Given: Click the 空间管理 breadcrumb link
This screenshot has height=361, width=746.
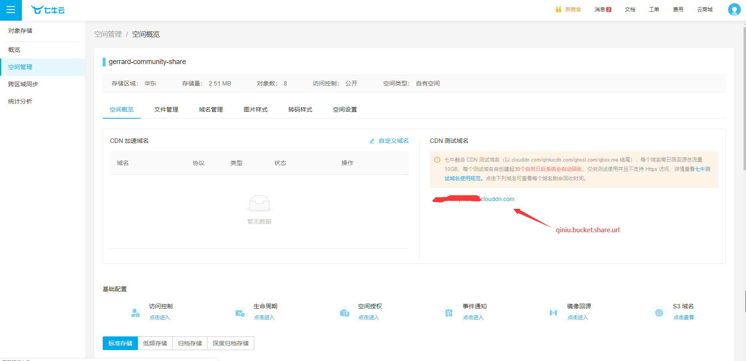Looking at the screenshot, I should 108,34.
